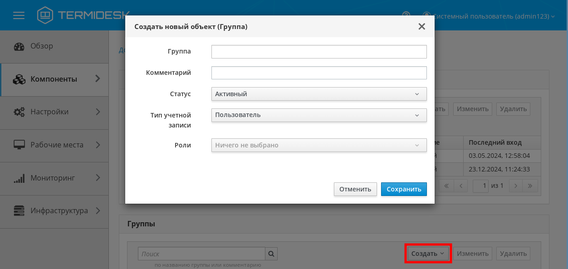Open Обзор in the sidebar
This screenshot has height=269, width=568.
pyautogui.click(x=54, y=46)
